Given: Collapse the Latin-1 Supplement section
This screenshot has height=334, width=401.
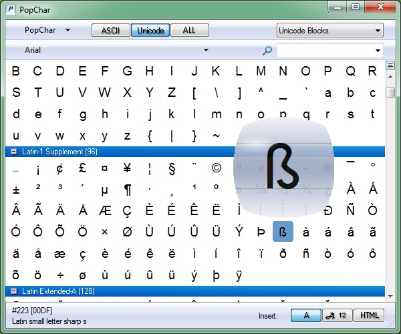Looking at the screenshot, I should 14,152.
